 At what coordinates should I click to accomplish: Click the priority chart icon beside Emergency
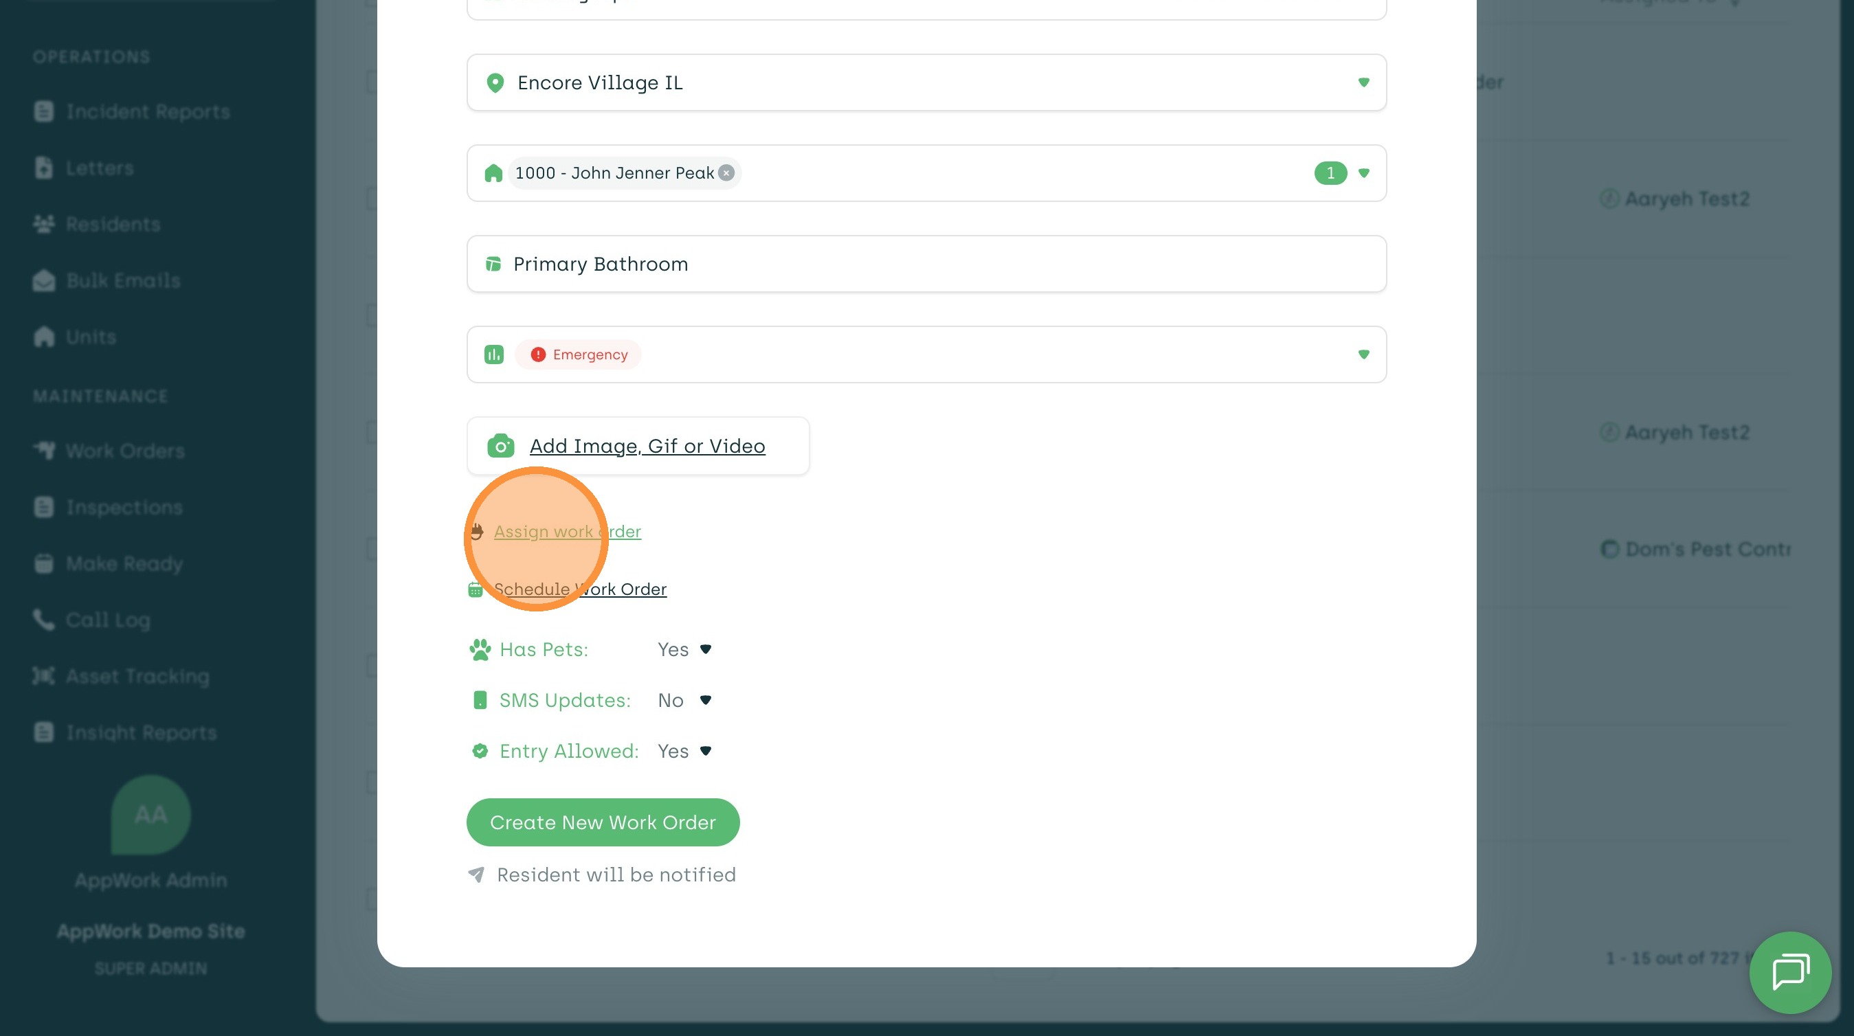tap(493, 354)
